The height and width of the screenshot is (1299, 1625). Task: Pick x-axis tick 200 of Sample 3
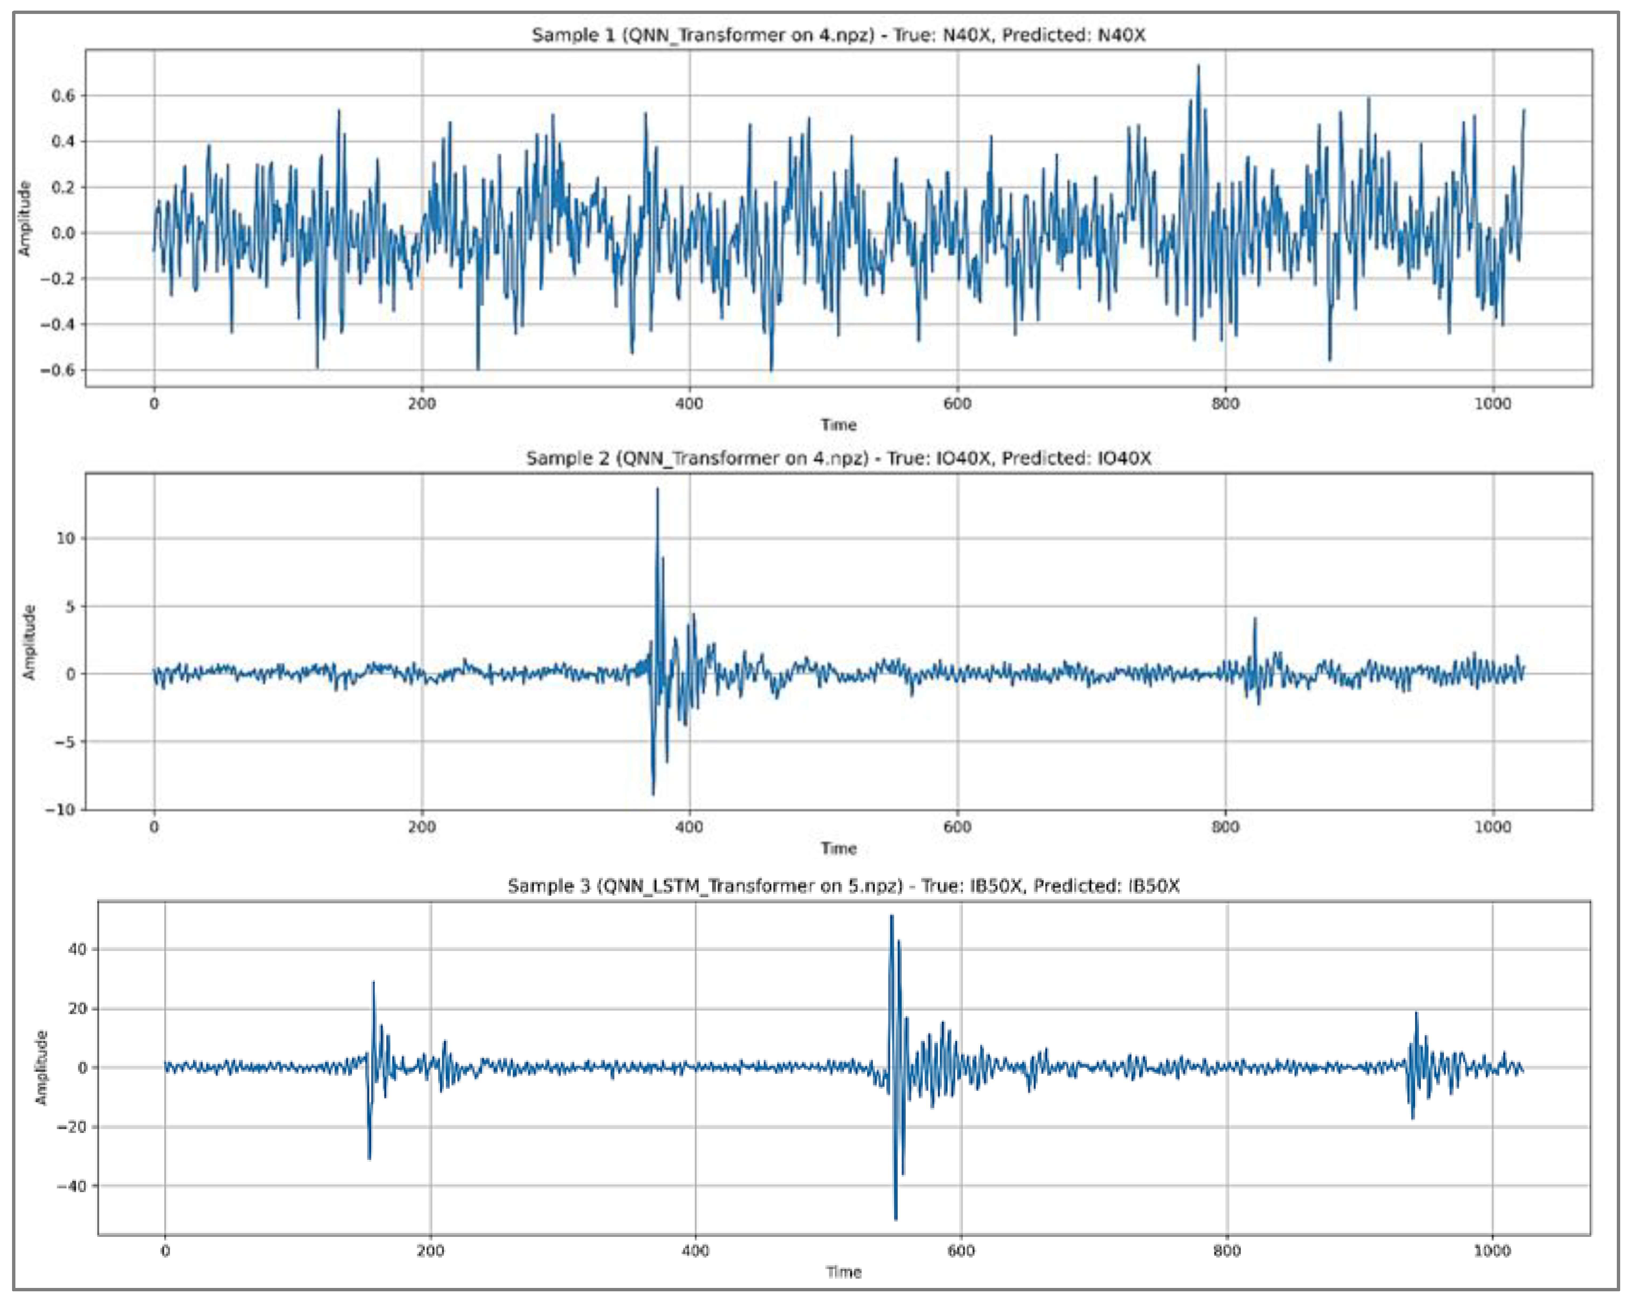(x=430, y=1251)
